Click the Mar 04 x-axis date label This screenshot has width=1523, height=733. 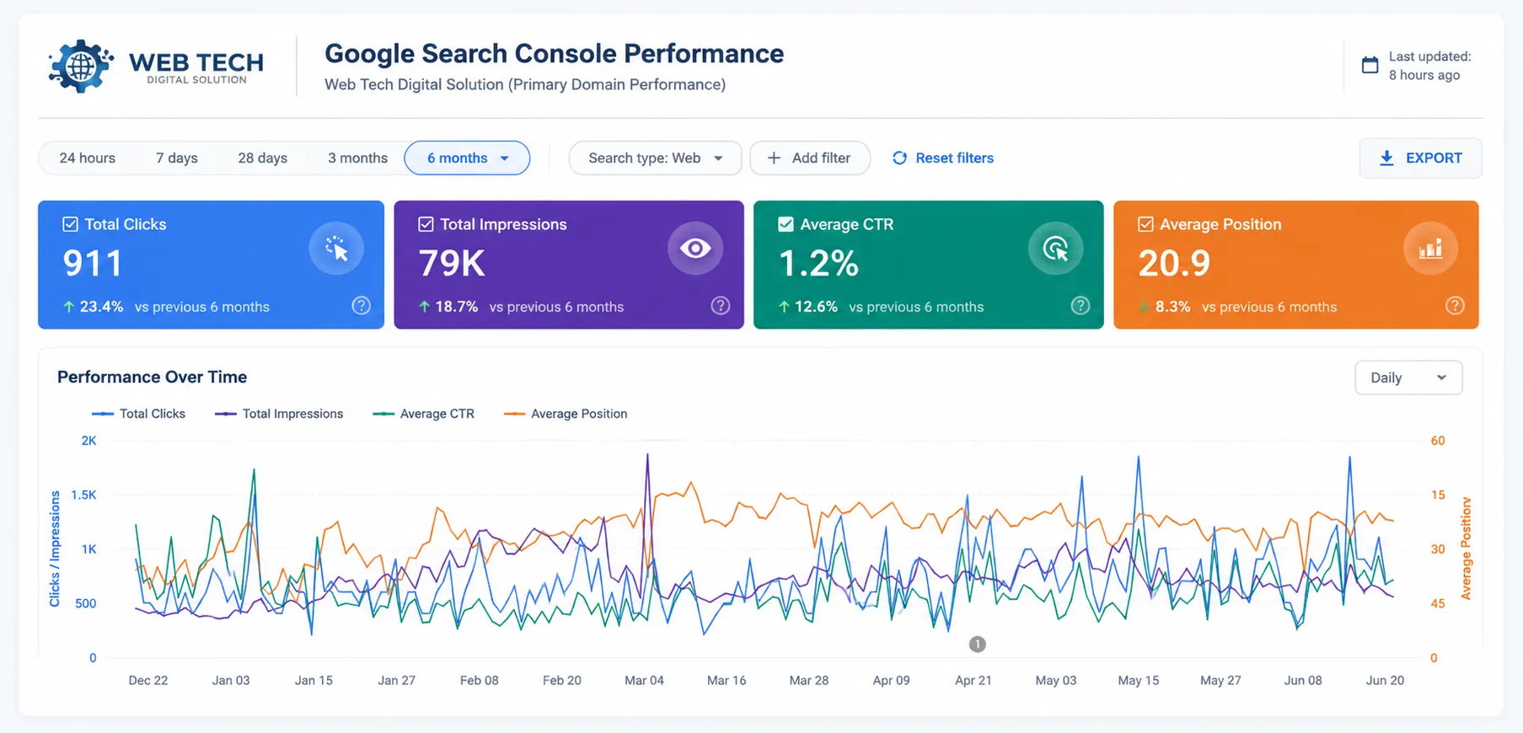[x=644, y=680]
